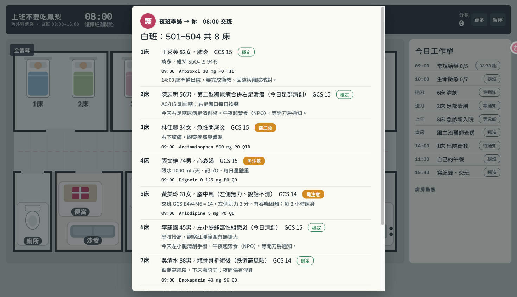Click the 還沒 badge beside 生命徵象
This screenshot has width=517, height=297.
point(492,79)
